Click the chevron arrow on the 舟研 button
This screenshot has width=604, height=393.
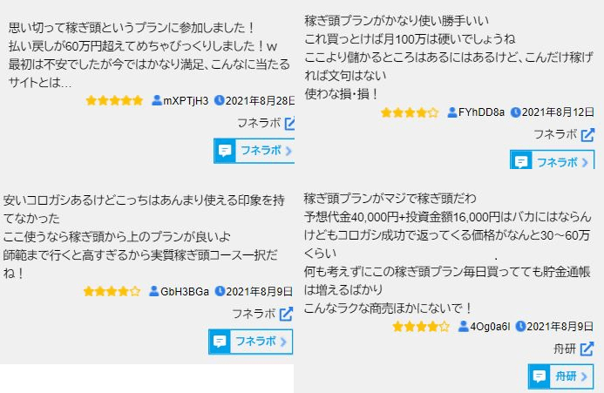(x=584, y=376)
